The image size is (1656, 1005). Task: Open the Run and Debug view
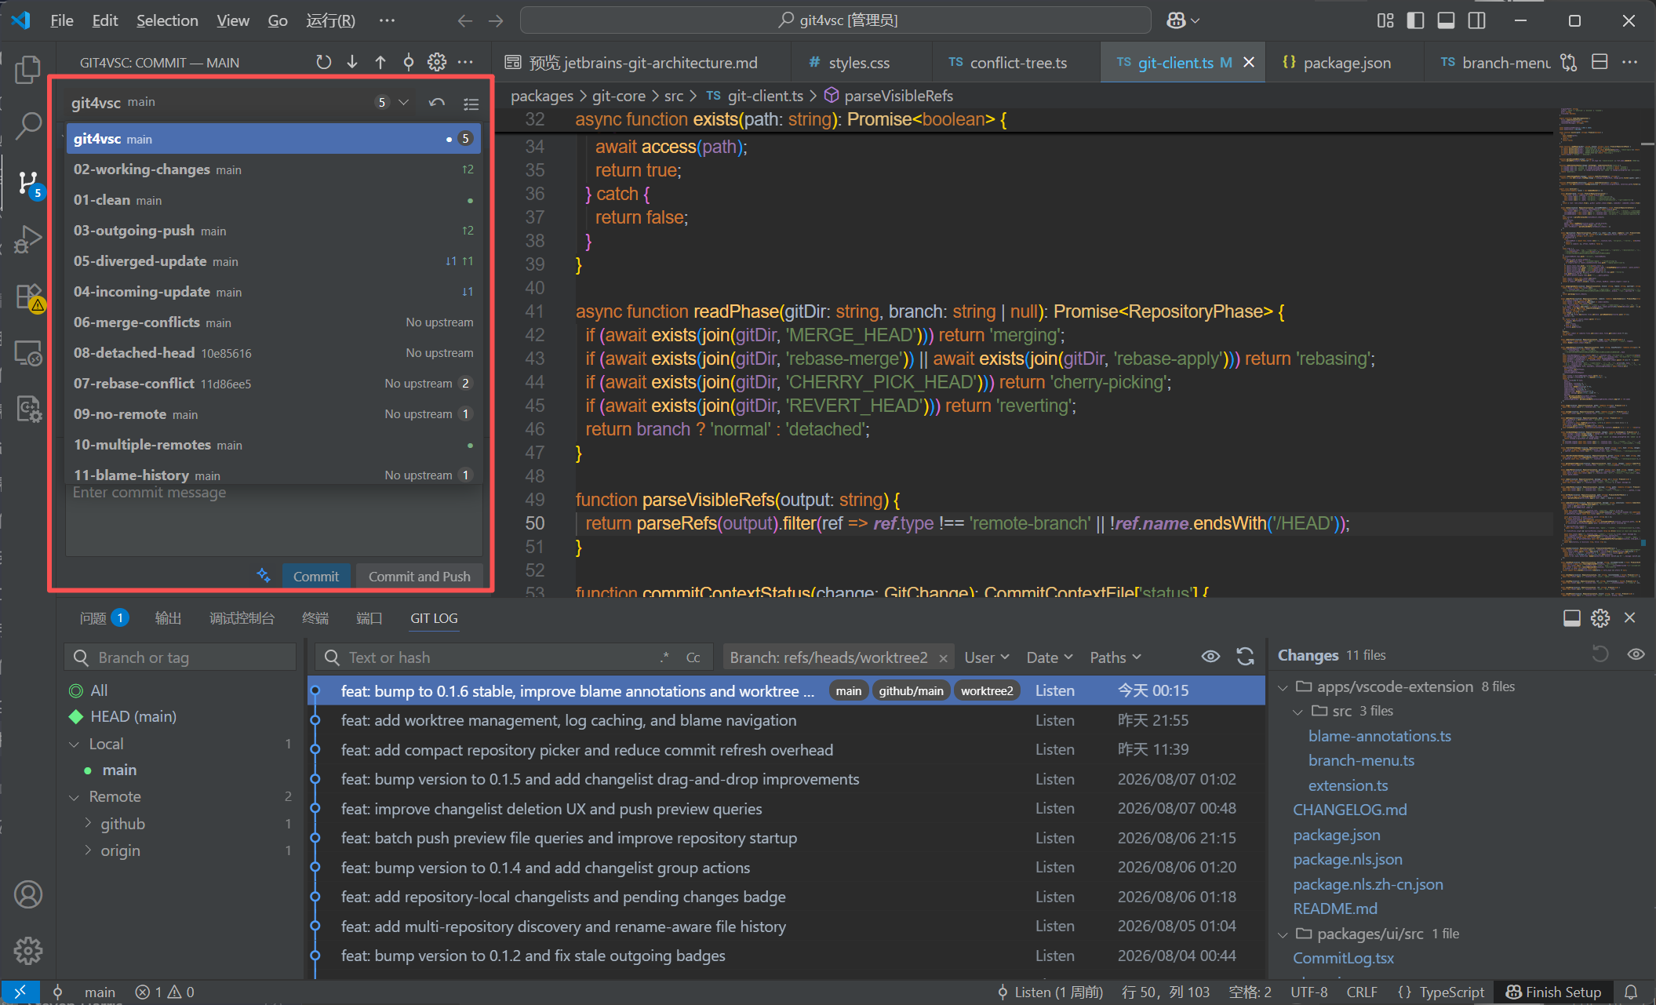pos(28,239)
